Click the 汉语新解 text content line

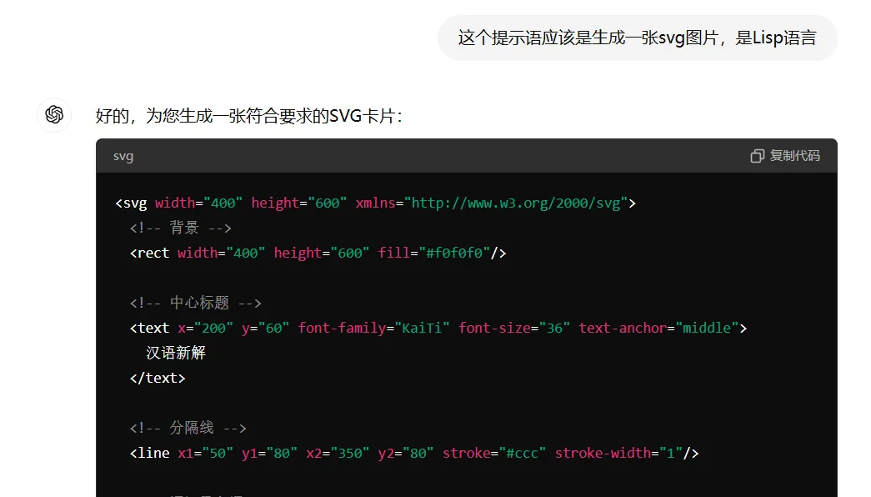click(176, 353)
